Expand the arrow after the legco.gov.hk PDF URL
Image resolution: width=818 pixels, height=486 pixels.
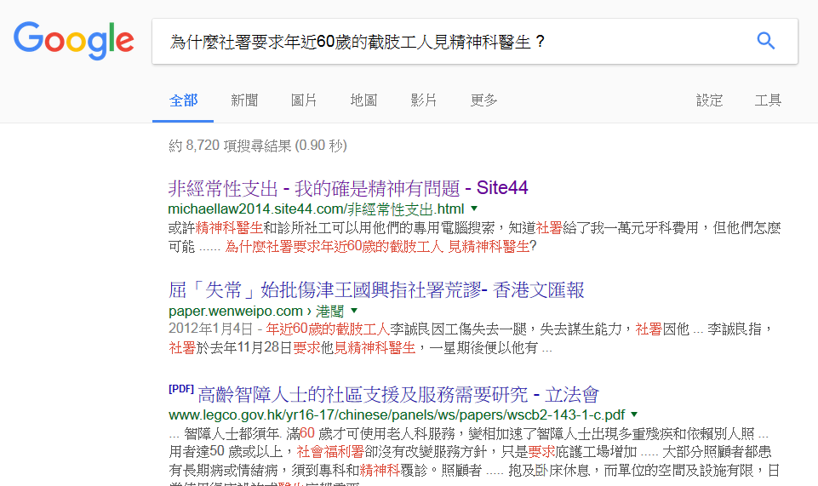(634, 415)
